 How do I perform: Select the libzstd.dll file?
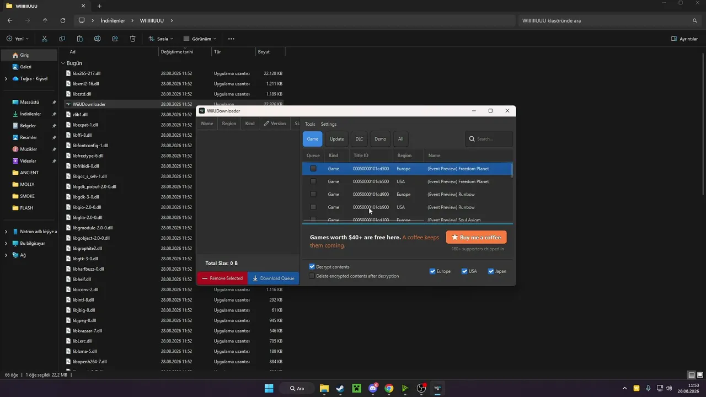click(82, 94)
